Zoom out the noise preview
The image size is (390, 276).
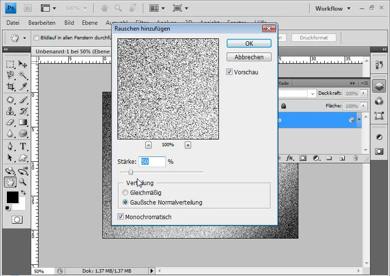(148, 145)
